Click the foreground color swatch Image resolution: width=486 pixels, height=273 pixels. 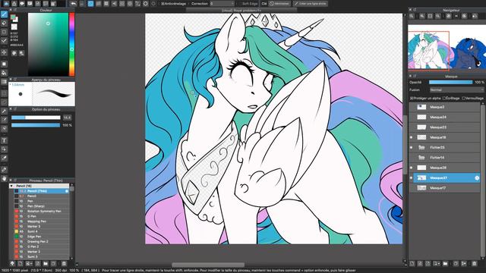tap(13, 17)
